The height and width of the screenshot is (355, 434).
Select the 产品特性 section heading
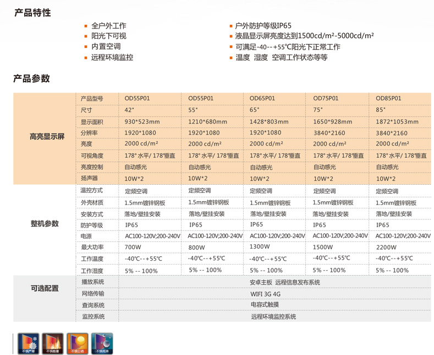click(x=32, y=13)
